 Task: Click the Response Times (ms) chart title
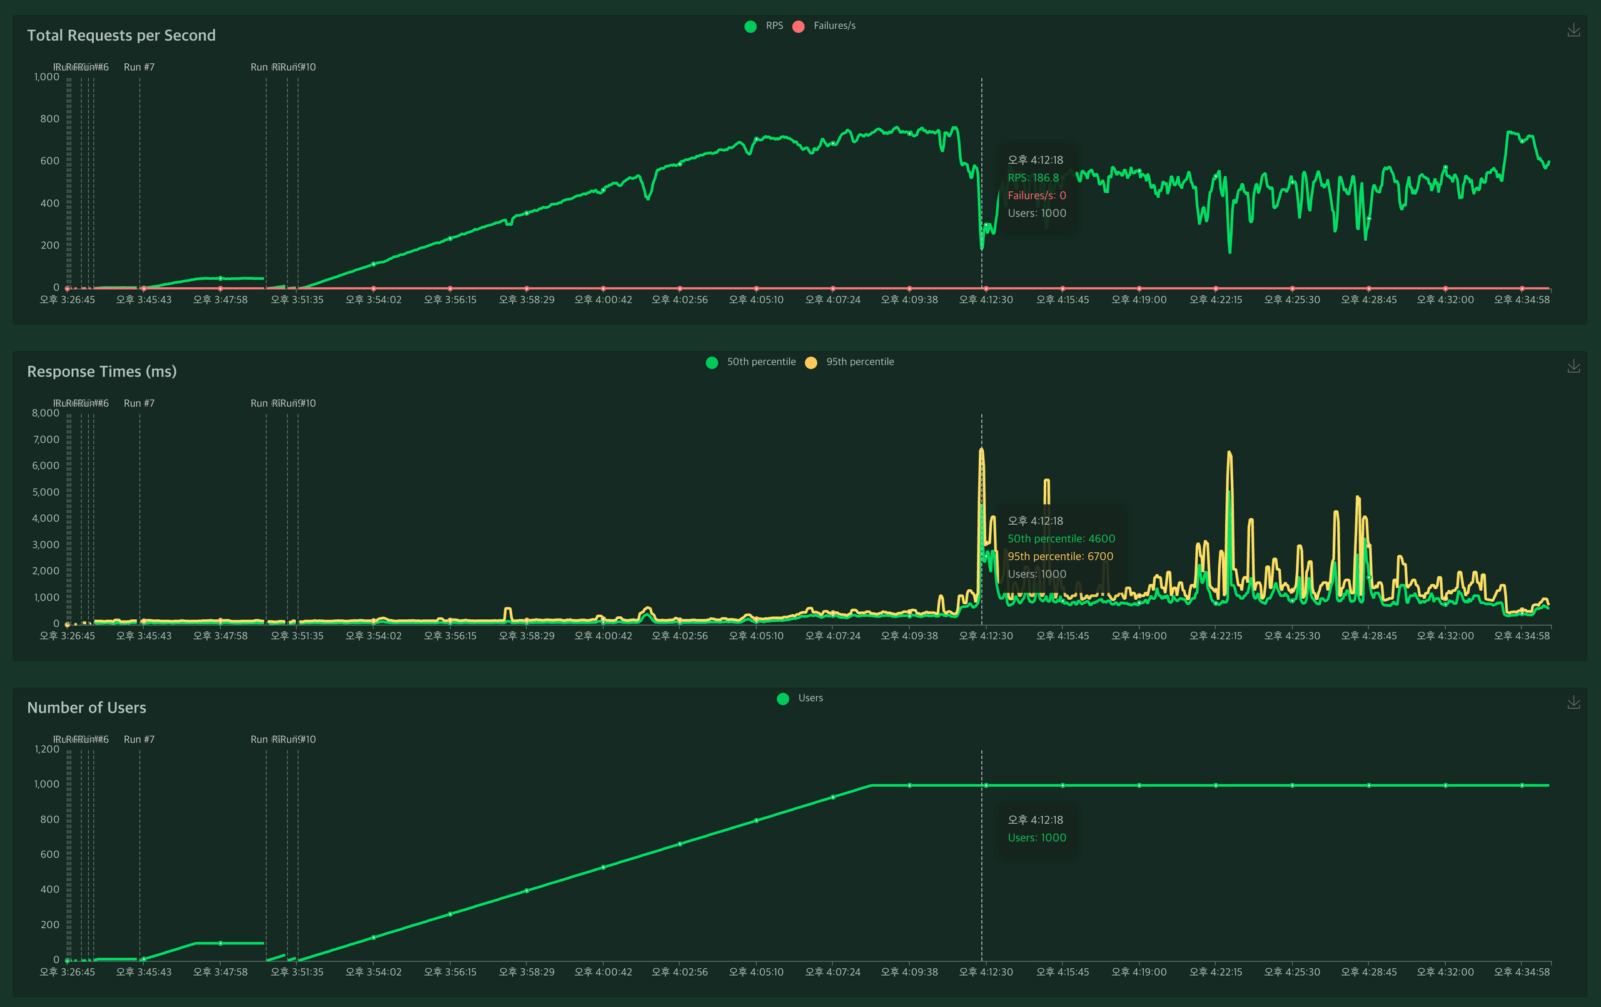(x=102, y=371)
